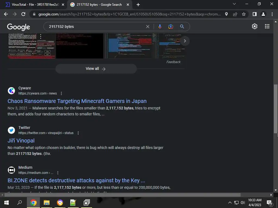The width and height of the screenshot is (278, 208).
Task: Open options for the Medium result
Action: pos(58,173)
